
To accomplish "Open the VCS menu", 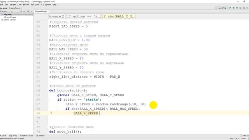I will [42, 5].
